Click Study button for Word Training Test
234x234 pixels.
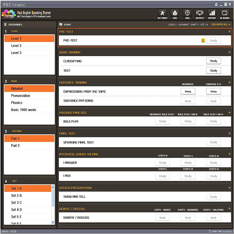[x=213, y=71]
